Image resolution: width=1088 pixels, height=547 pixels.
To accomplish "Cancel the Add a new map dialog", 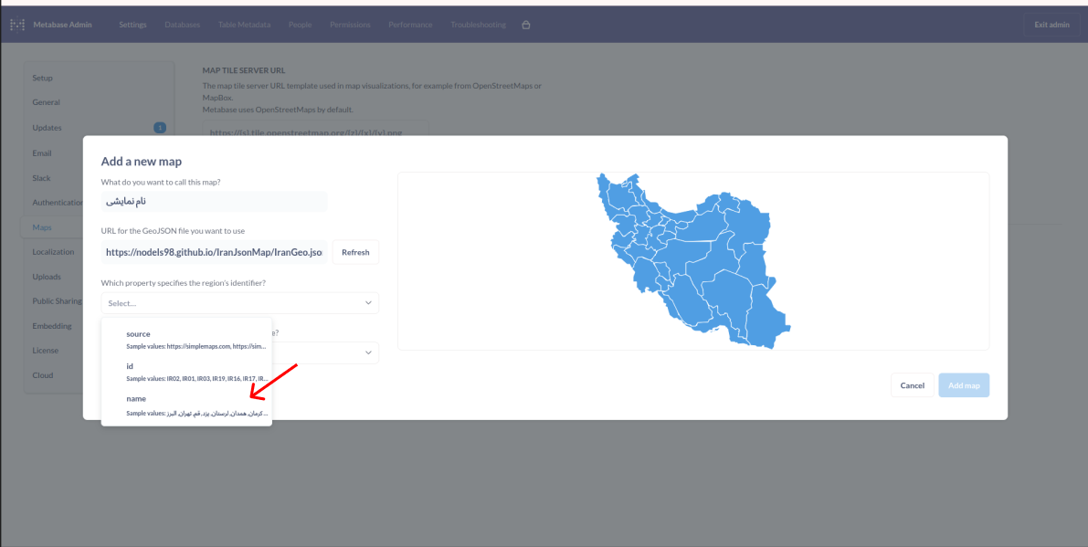I will 912,385.
